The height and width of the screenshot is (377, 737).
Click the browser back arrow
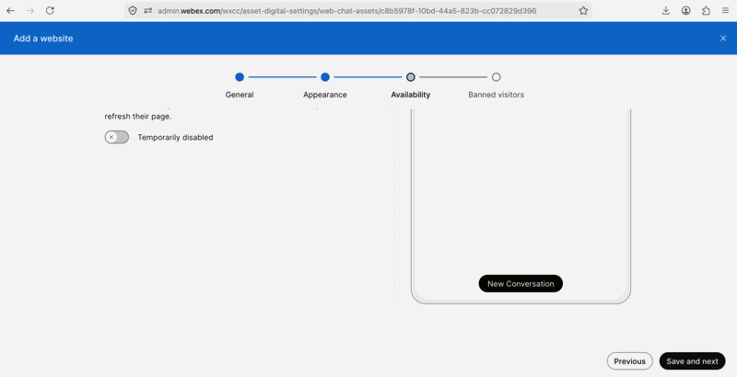10,10
